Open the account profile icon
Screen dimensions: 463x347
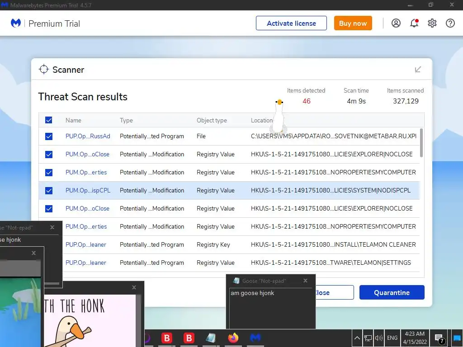396,23
